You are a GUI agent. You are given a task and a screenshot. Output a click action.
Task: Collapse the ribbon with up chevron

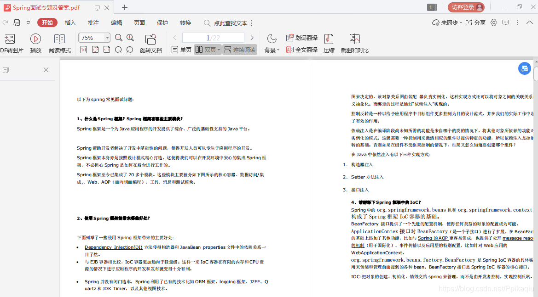click(x=530, y=22)
